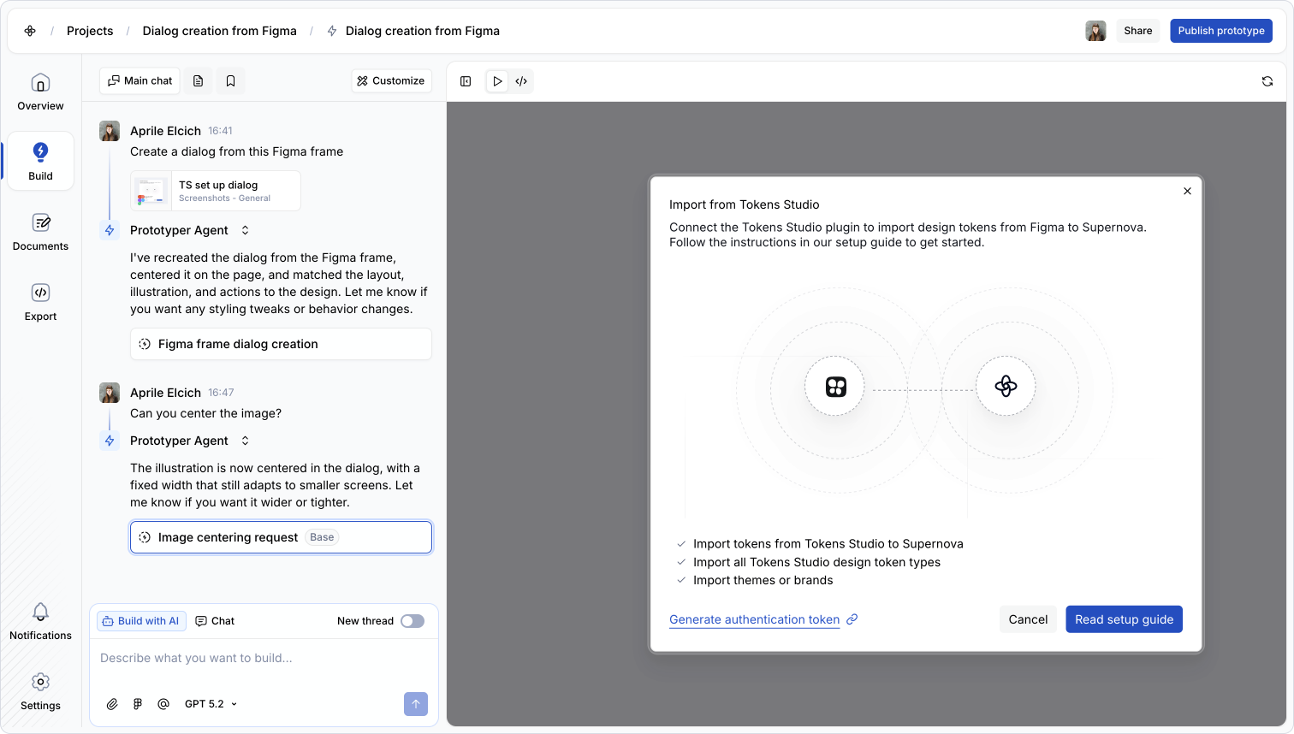The width and height of the screenshot is (1294, 734).
Task: Open Settings in the sidebar
Action: coord(40,690)
